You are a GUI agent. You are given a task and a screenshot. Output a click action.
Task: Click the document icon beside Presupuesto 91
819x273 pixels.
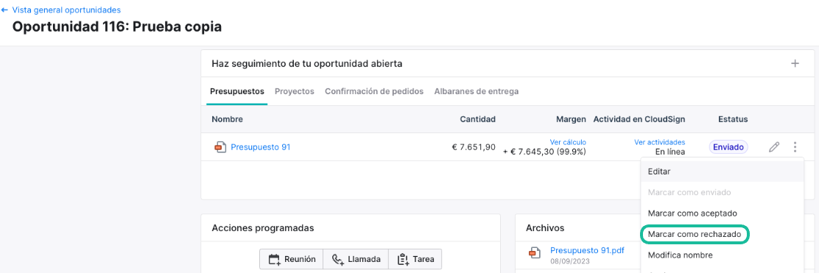click(x=220, y=147)
